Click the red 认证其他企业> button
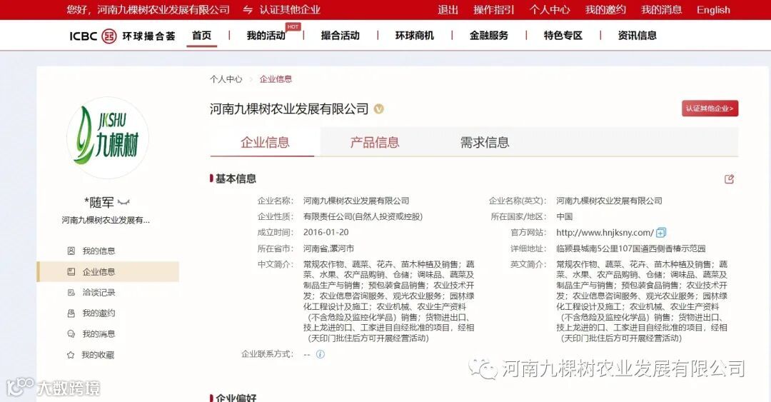Viewport: 771px width, 402px height. click(x=710, y=109)
